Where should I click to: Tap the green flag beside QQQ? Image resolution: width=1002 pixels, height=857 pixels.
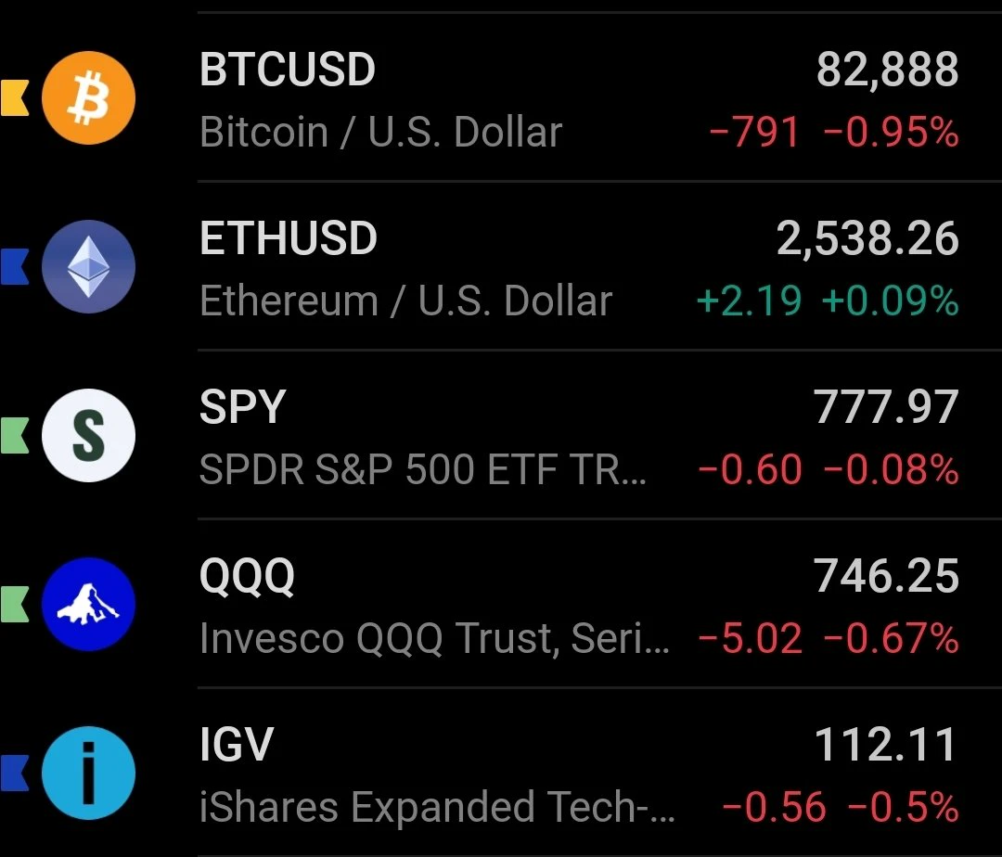[x=15, y=604]
